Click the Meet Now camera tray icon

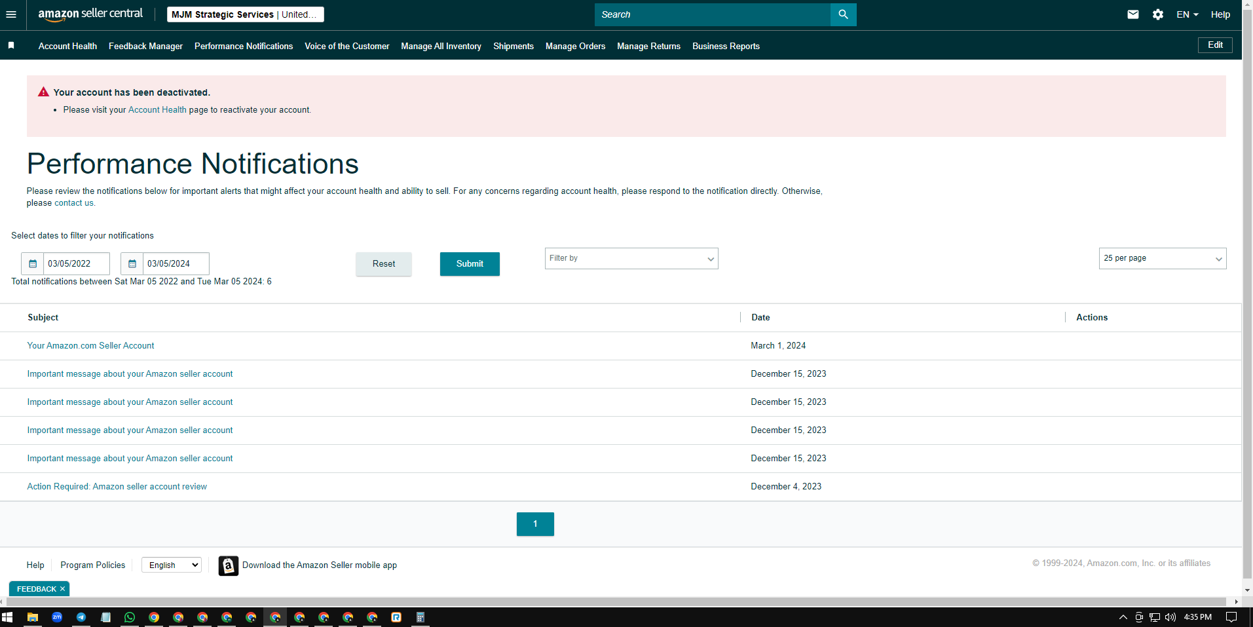1139,617
